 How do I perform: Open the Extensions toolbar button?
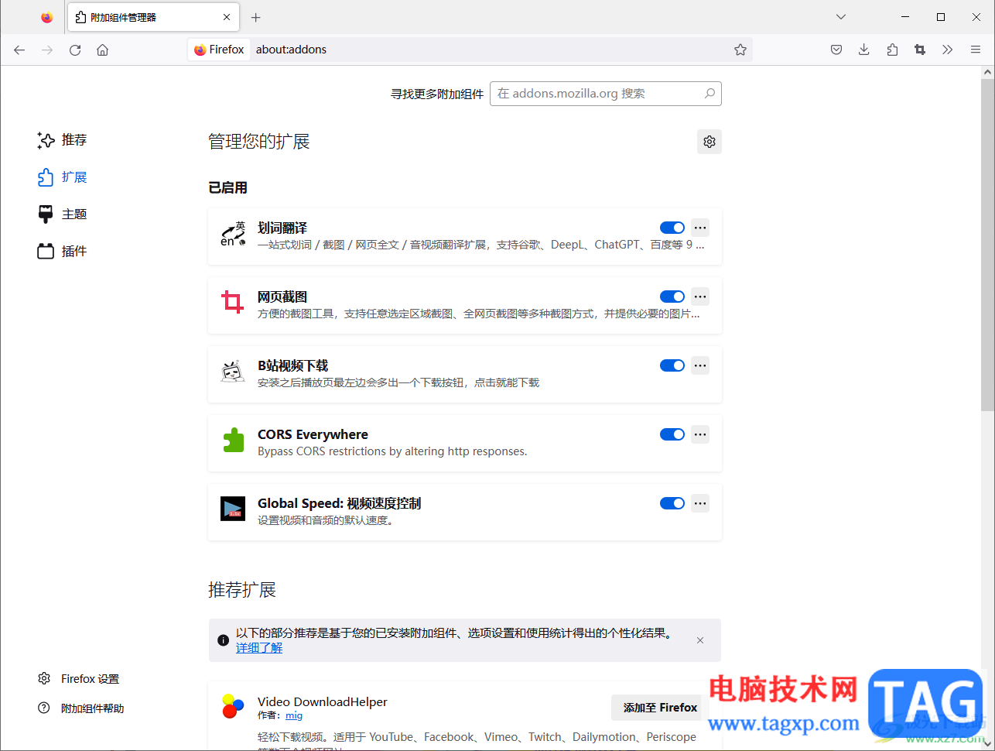pos(892,50)
